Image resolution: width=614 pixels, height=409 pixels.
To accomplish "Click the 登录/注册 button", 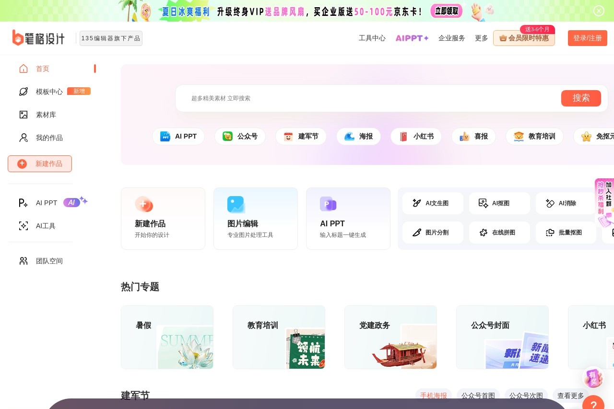I will 588,38.
